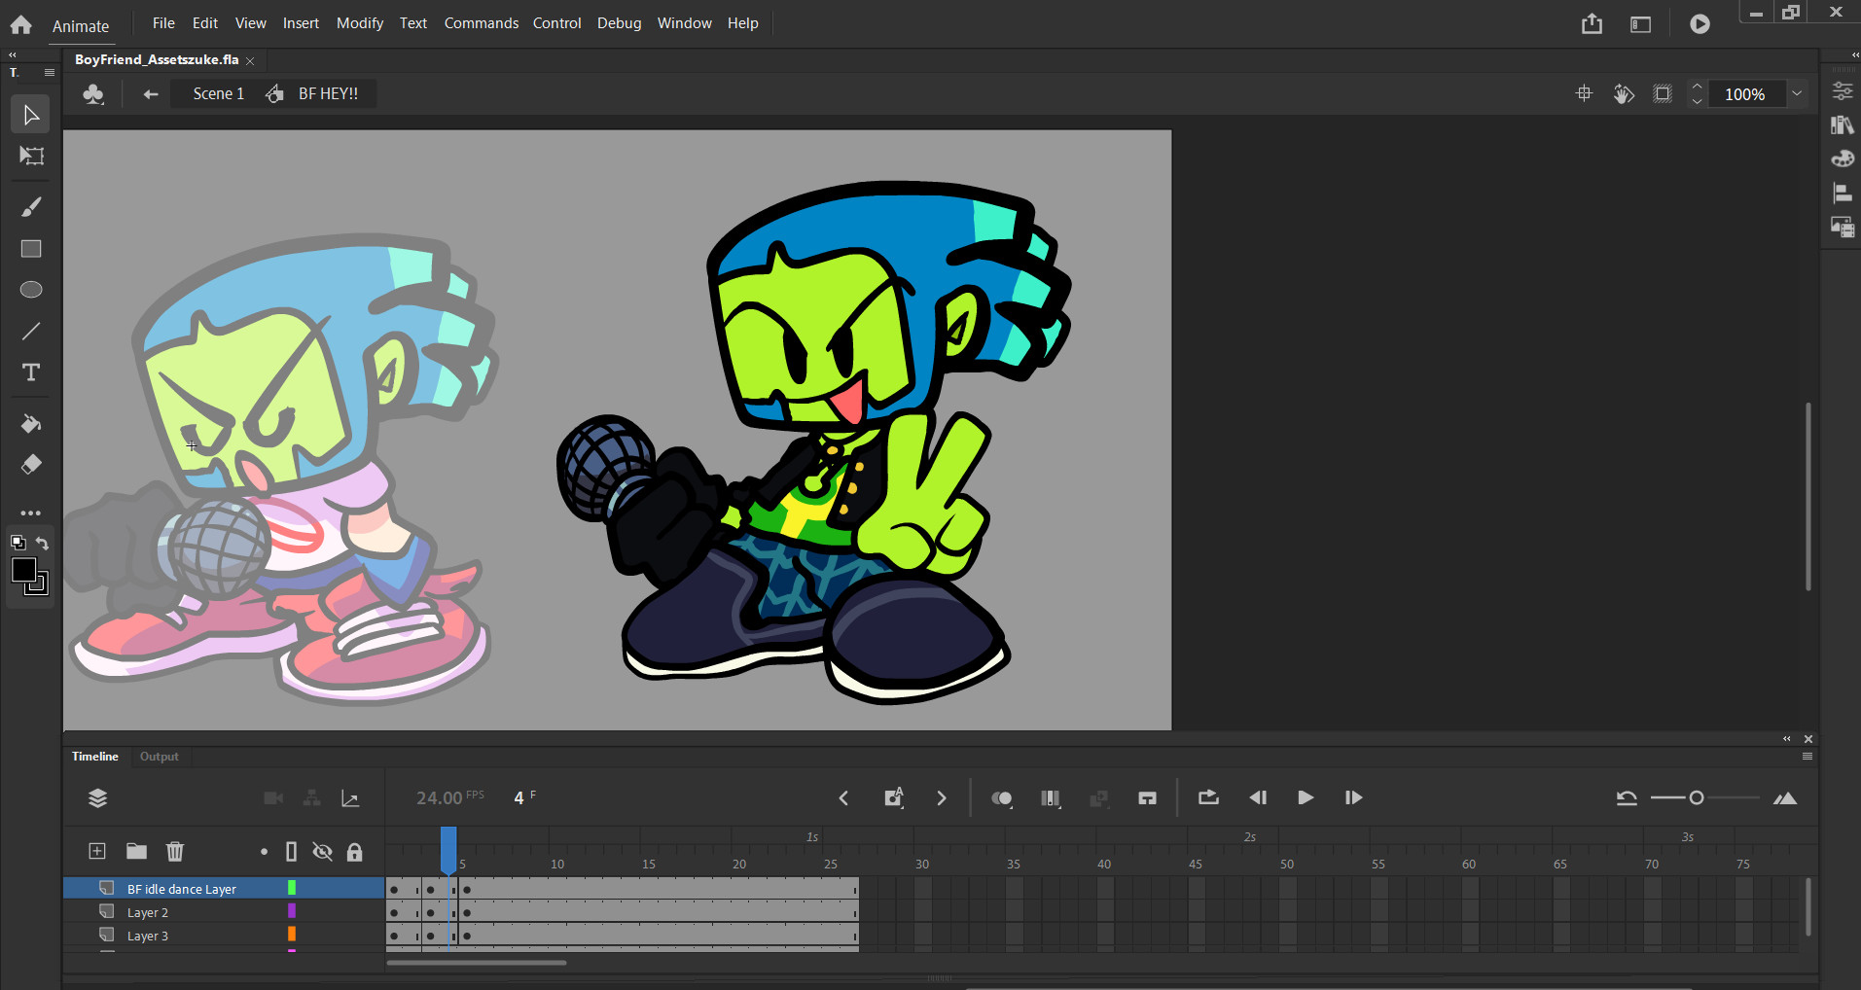The image size is (1861, 990).
Task: Toggle Onion Skin in timeline
Action: click(1001, 798)
